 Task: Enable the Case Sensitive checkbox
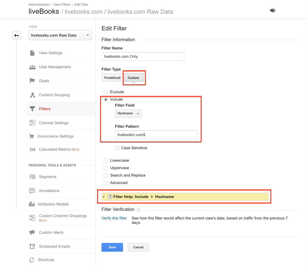pos(117,148)
